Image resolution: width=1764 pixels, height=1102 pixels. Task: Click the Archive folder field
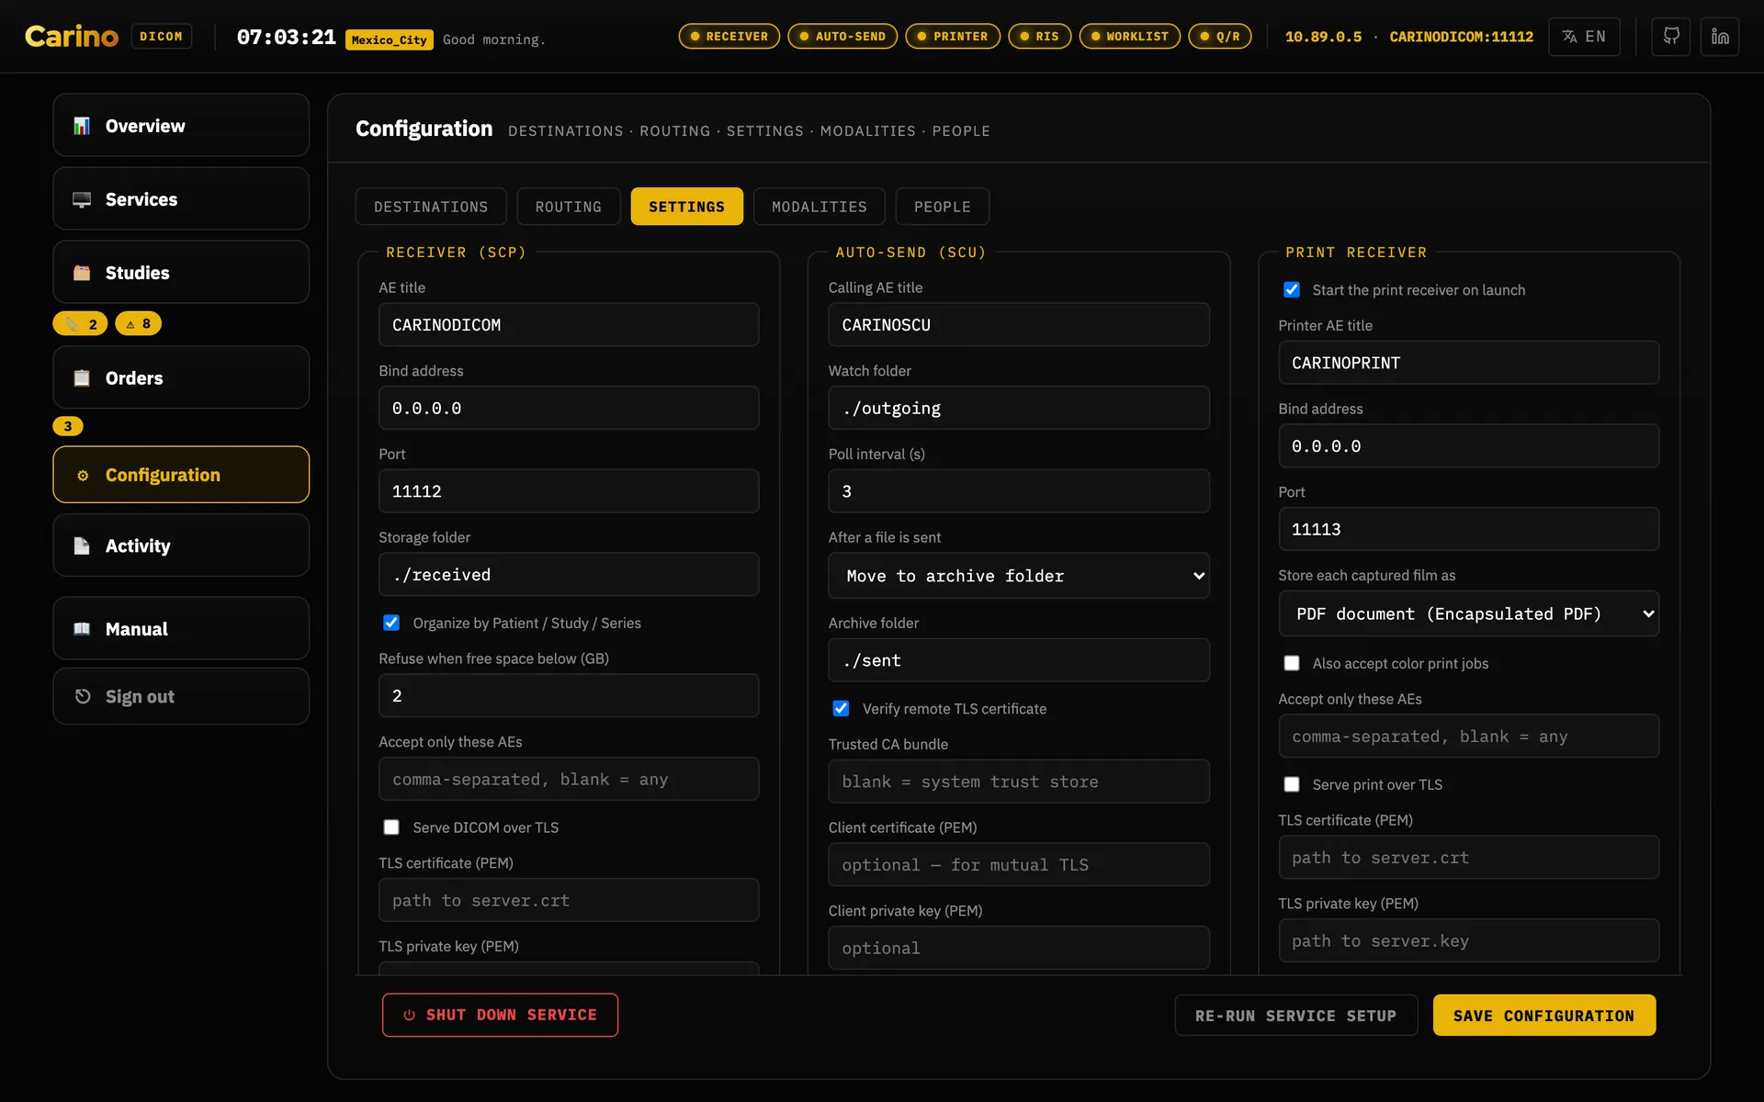coord(1019,660)
